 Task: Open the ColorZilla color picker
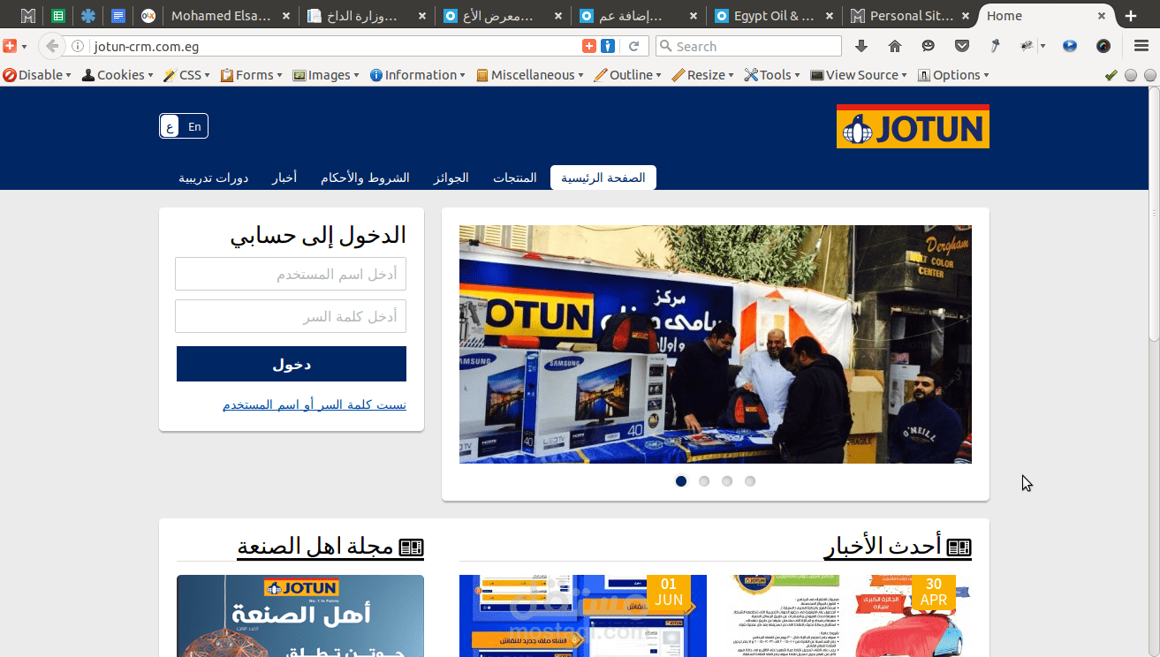(x=1103, y=45)
